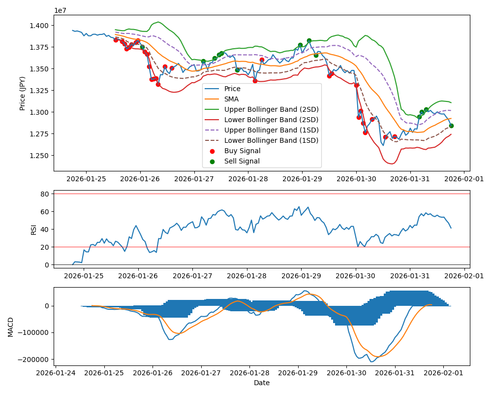The height and width of the screenshot is (394, 492).
Task: Select the Lower Bollinger Band (2SD) legend line
Action: tap(213, 120)
